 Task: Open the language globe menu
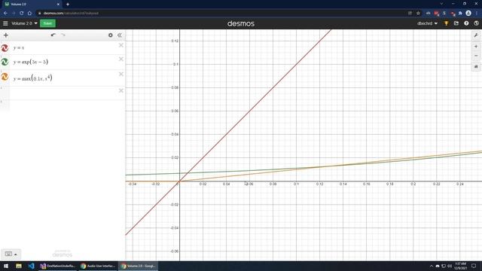pos(476,23)
